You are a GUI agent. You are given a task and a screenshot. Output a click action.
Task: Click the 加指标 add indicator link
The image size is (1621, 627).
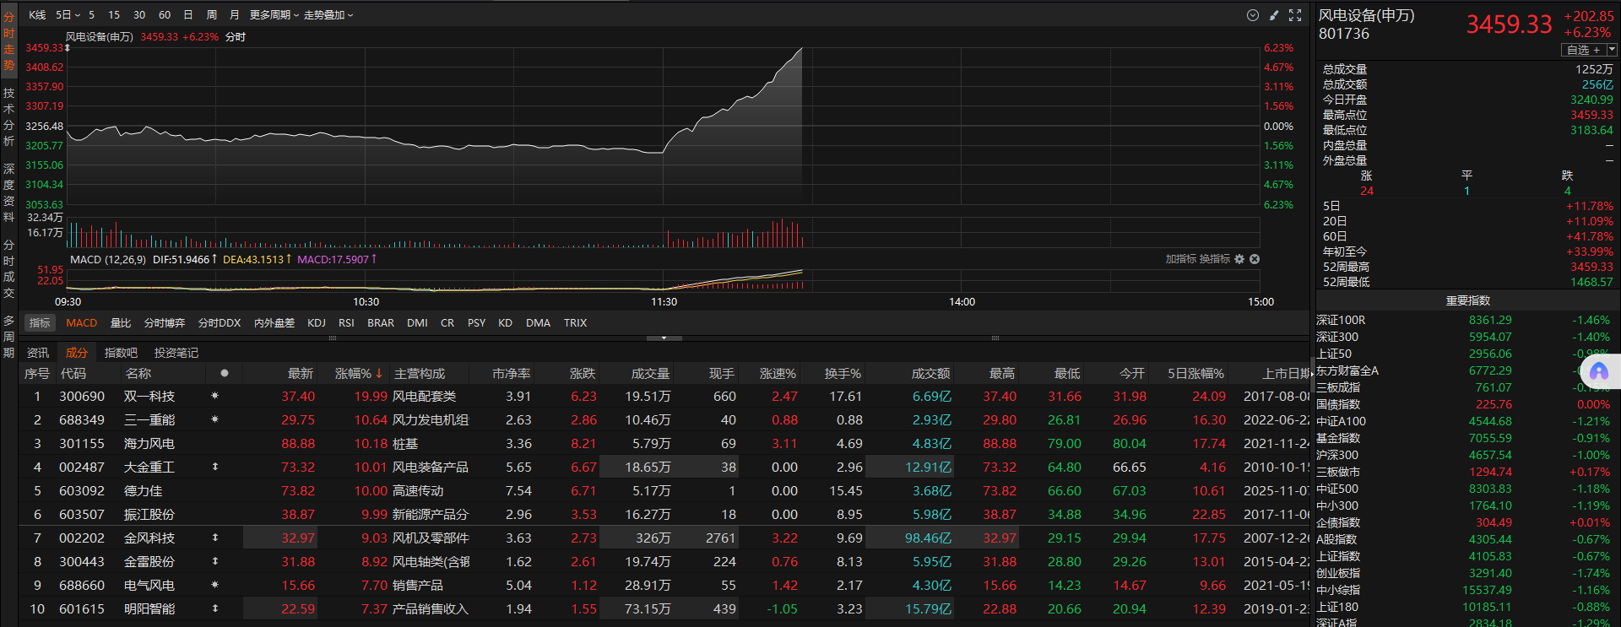tap(1181, 259)
